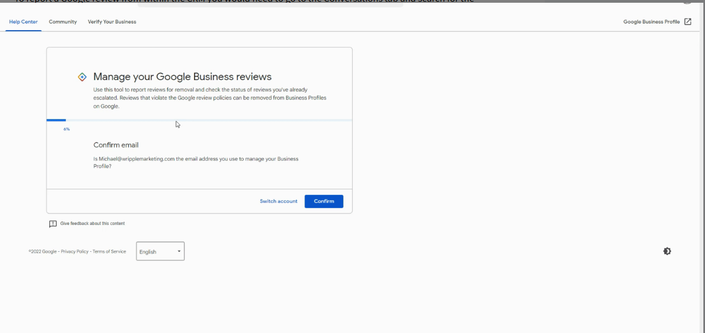
Task: Click the feedback flag icon
Action: [53, 224]
